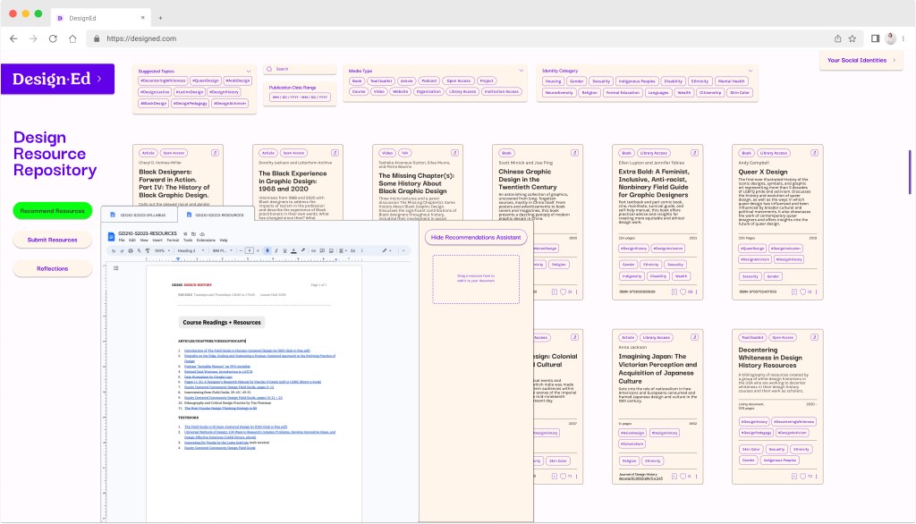Open external link on Queer X Design card
The height and width of the screenshot is (524, 916).
coord(813,153)
